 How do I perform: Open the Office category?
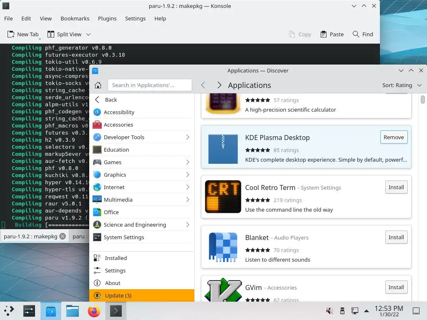[x=142, y=212]
